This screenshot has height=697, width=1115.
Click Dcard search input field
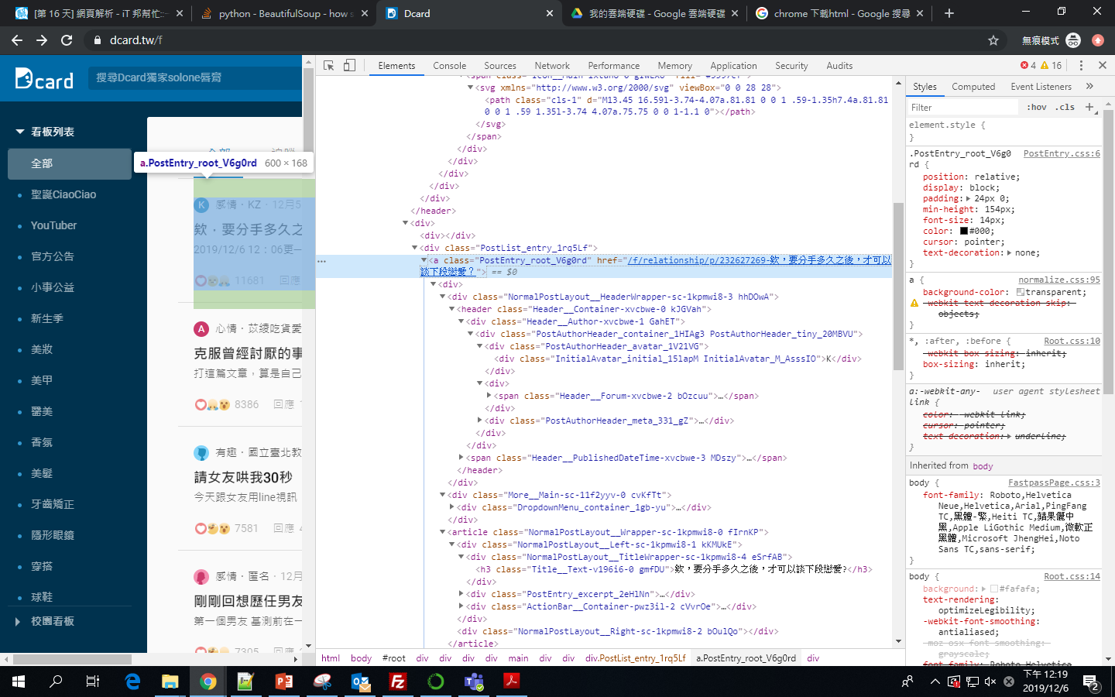[195, 77]
